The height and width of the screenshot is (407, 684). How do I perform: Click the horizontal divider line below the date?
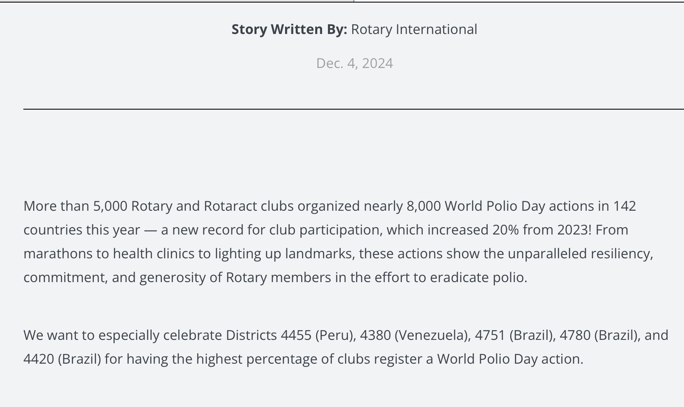353,109
